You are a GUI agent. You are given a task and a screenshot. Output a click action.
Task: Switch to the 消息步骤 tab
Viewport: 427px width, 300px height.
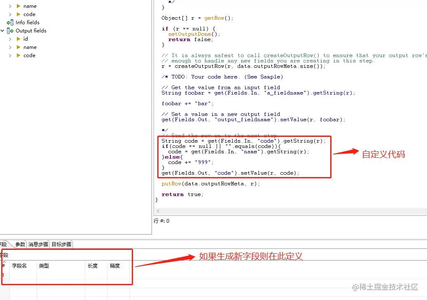click(38, 244)
